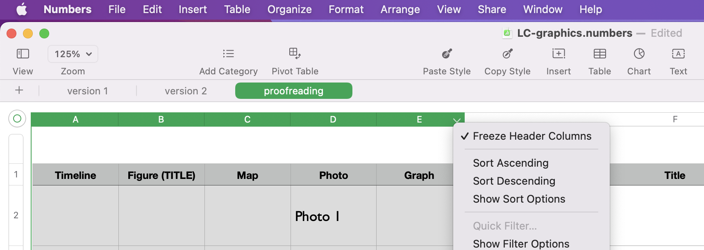
Task: Click the Insert toolbar icon
Action: pos(559,54)
